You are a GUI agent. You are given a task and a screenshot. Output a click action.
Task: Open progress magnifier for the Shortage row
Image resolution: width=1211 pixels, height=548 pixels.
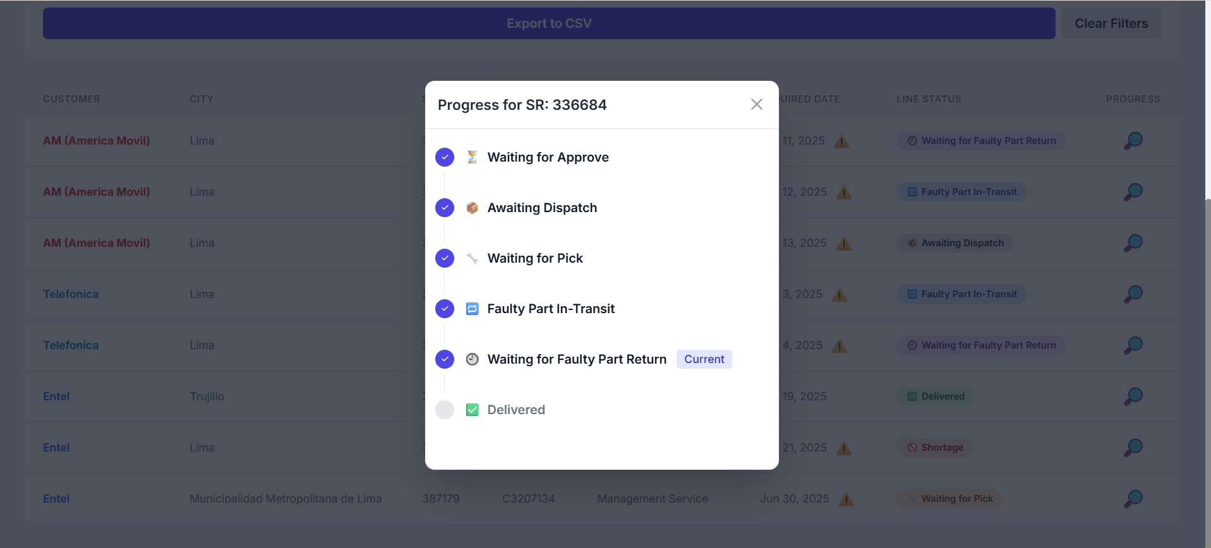[x=1133, y=448]
